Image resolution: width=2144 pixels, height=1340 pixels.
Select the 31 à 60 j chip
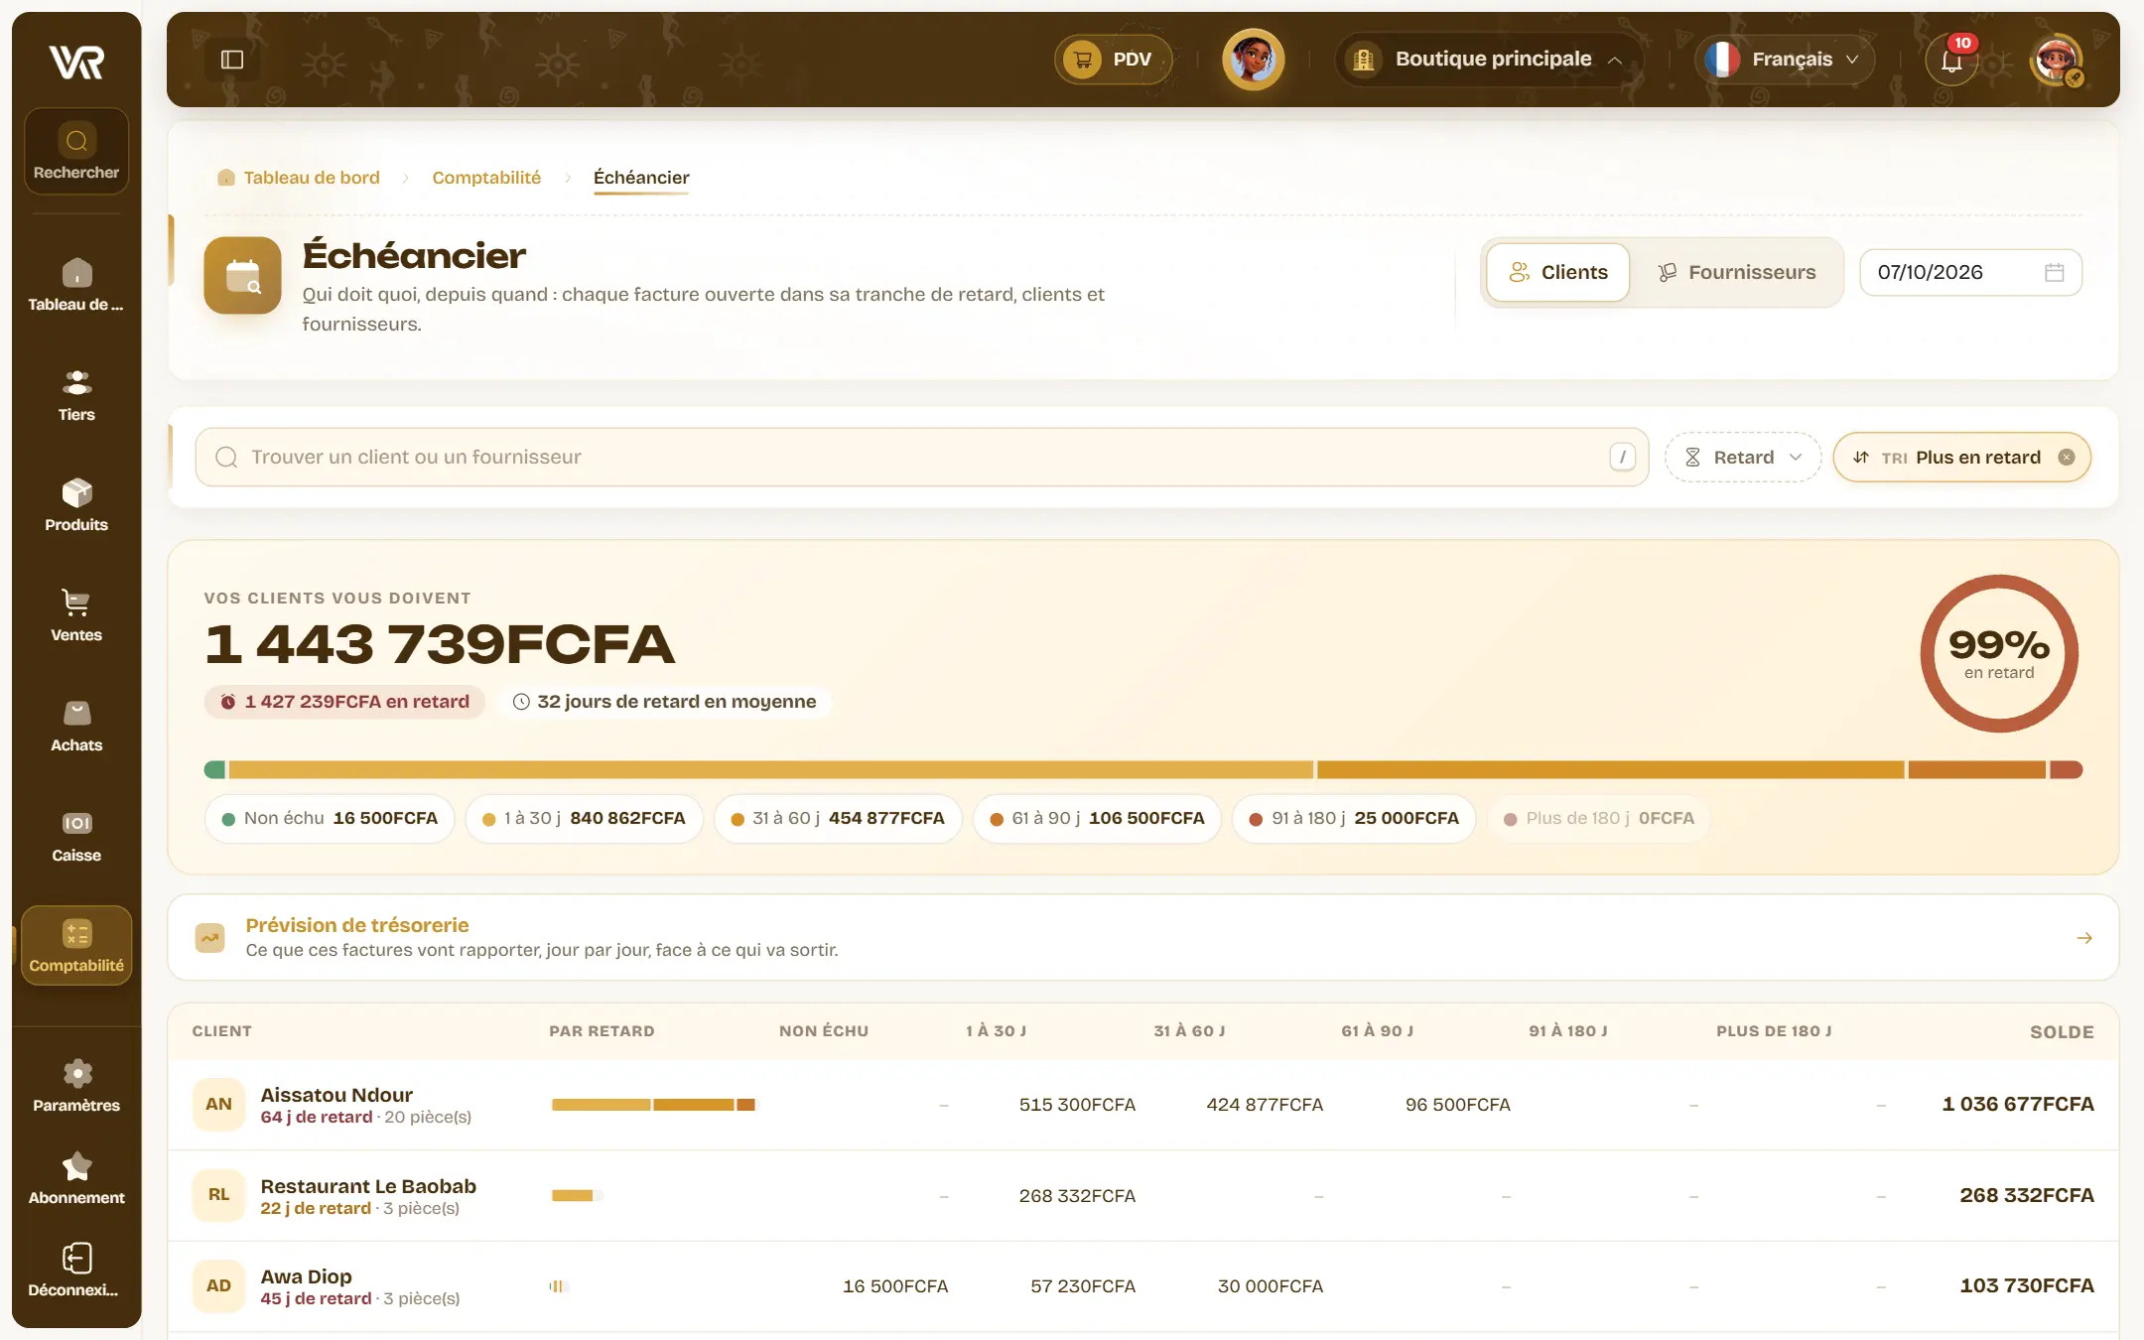pos(838,819)
